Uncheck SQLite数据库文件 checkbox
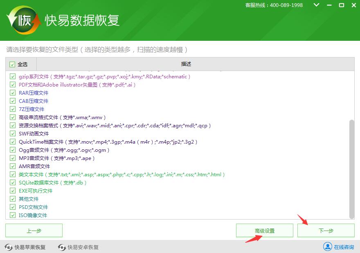 coord(13,182)
